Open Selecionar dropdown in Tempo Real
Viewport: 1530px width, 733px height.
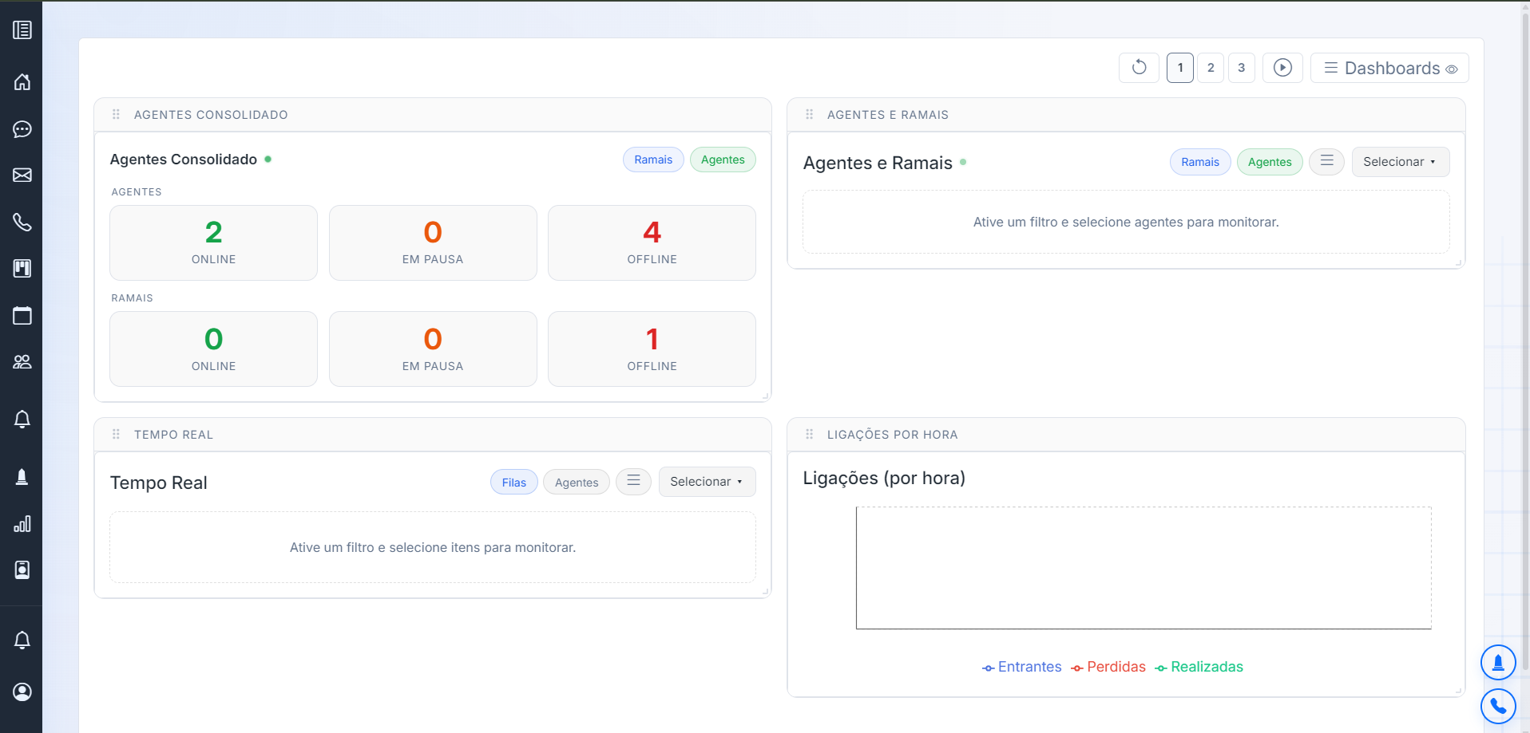click(707, 482)
